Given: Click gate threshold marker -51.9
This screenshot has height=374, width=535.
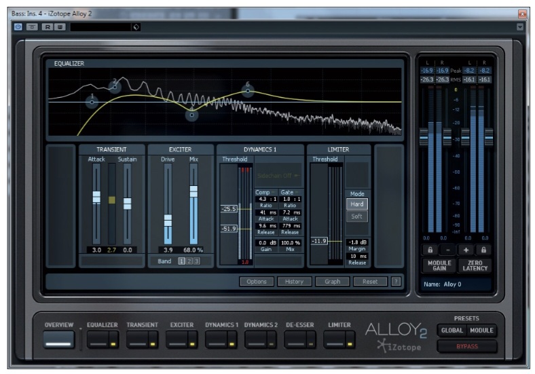Looking at the screenshot, I should tap(229, 229).
